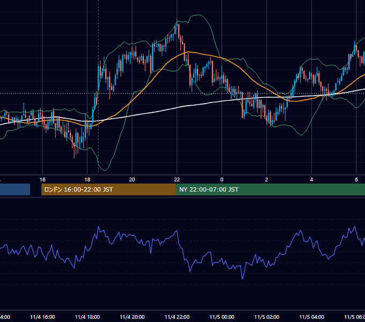365x322 pixels.
Task: Click the 0 hour label on price chart axis
Action: pos(222,179)
